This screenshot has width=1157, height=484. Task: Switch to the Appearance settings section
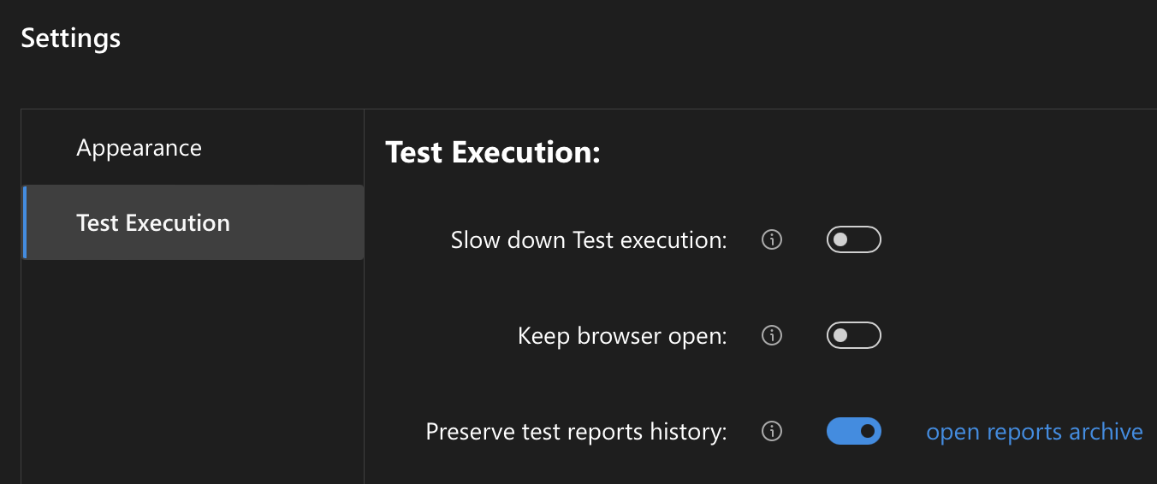tap(139, 148)
